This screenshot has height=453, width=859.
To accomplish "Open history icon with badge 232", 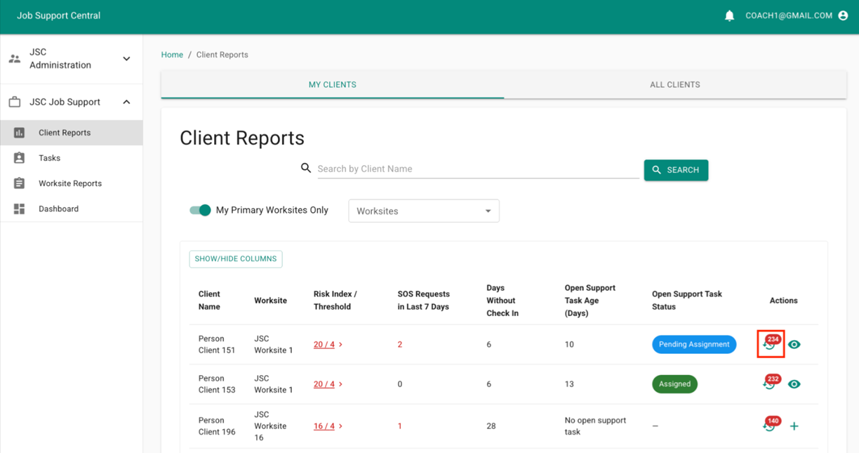I will tap(771, 383).
